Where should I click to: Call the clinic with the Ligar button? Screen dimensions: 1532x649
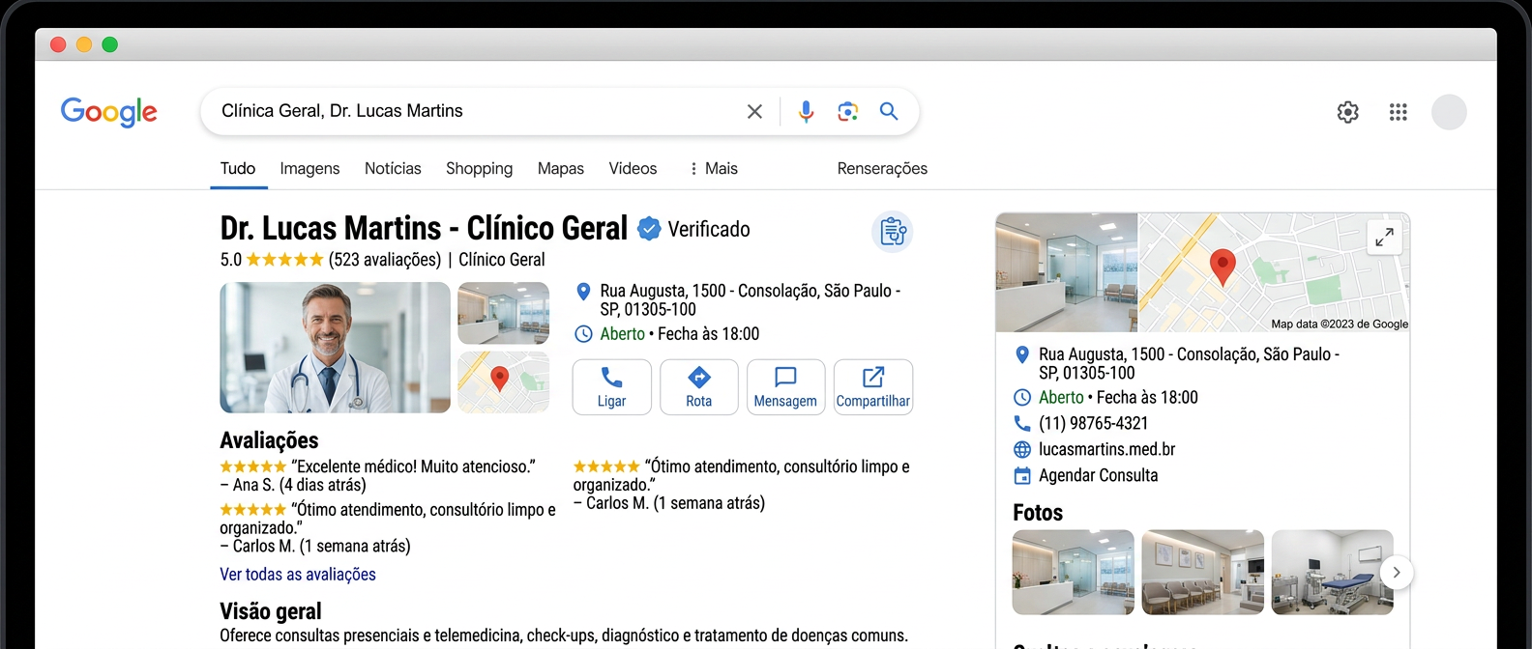click(x=612, y=387)
